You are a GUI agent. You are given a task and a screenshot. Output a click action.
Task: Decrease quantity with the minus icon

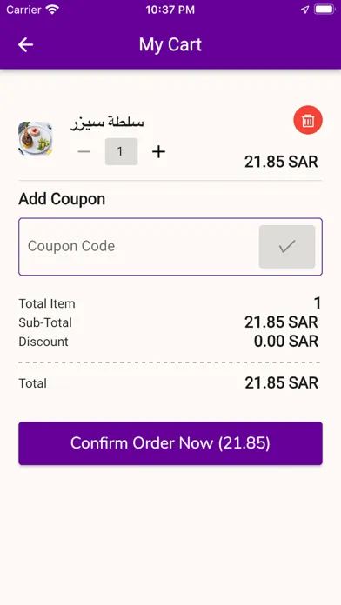[x=84, y=151]
